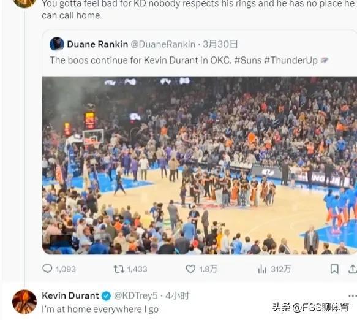The width and height of the screenshot is (357, 320).
Task: Bookmark the tweet with the bookmark icon
Action: pyautogui.click(x=334, y=269)
